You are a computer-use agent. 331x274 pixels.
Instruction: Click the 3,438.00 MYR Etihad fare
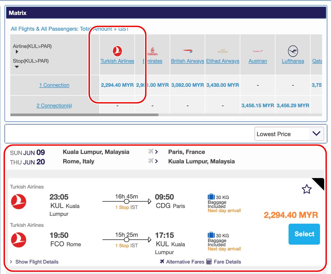point(223,85)
